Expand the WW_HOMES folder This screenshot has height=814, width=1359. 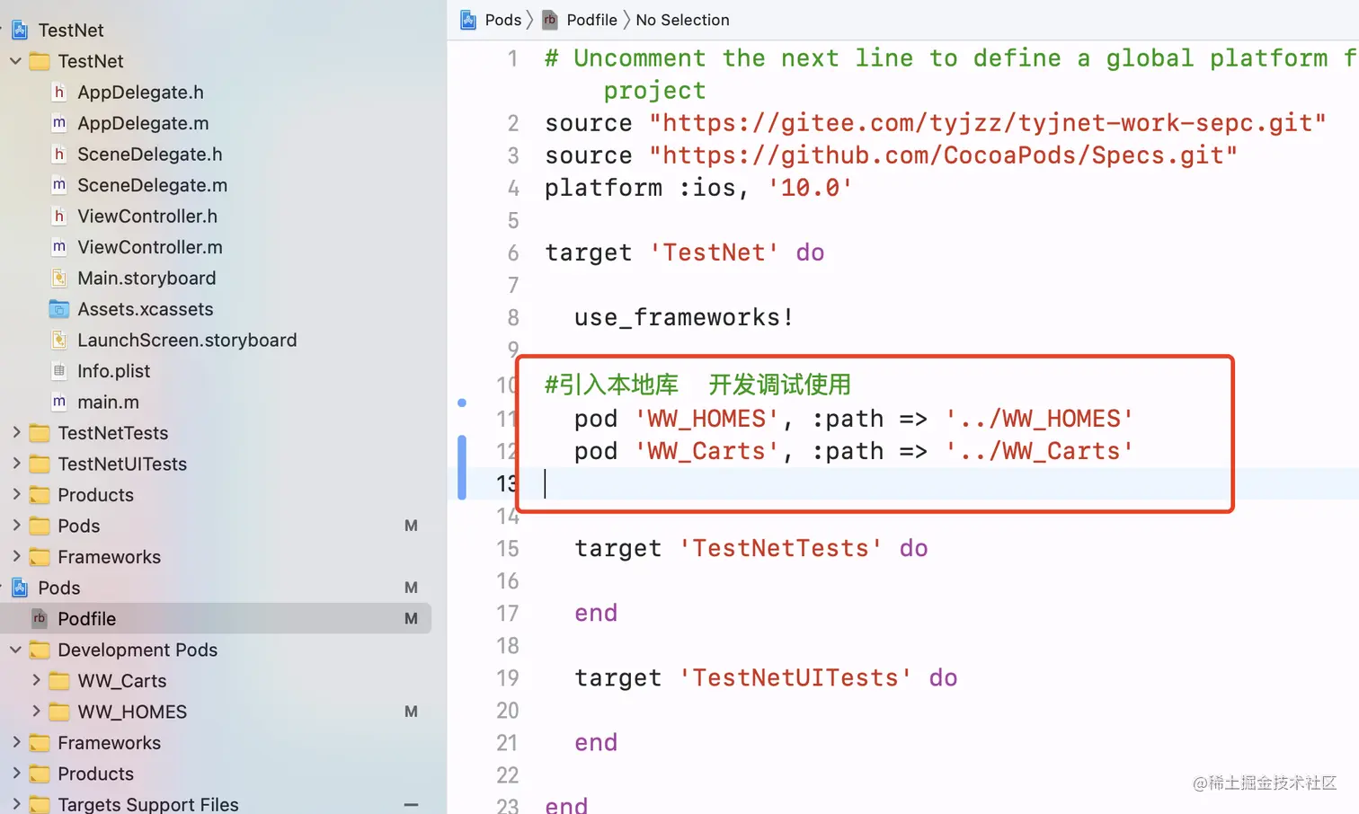(x=36, y=712)
